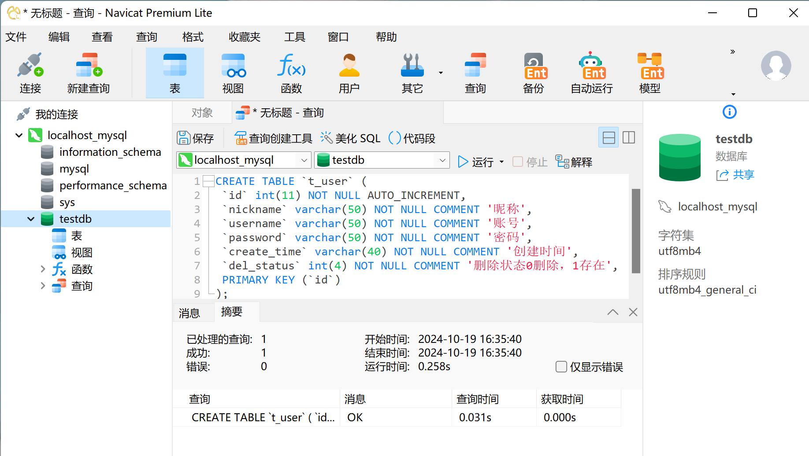
Task: Close the results panel with X
Action: 633,312
